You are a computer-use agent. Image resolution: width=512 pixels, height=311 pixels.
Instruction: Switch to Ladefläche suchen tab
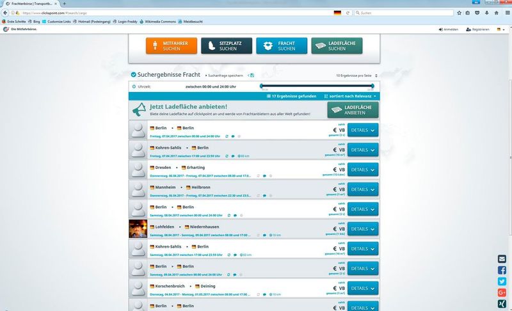pyautogui.click(x=337, y=45)
